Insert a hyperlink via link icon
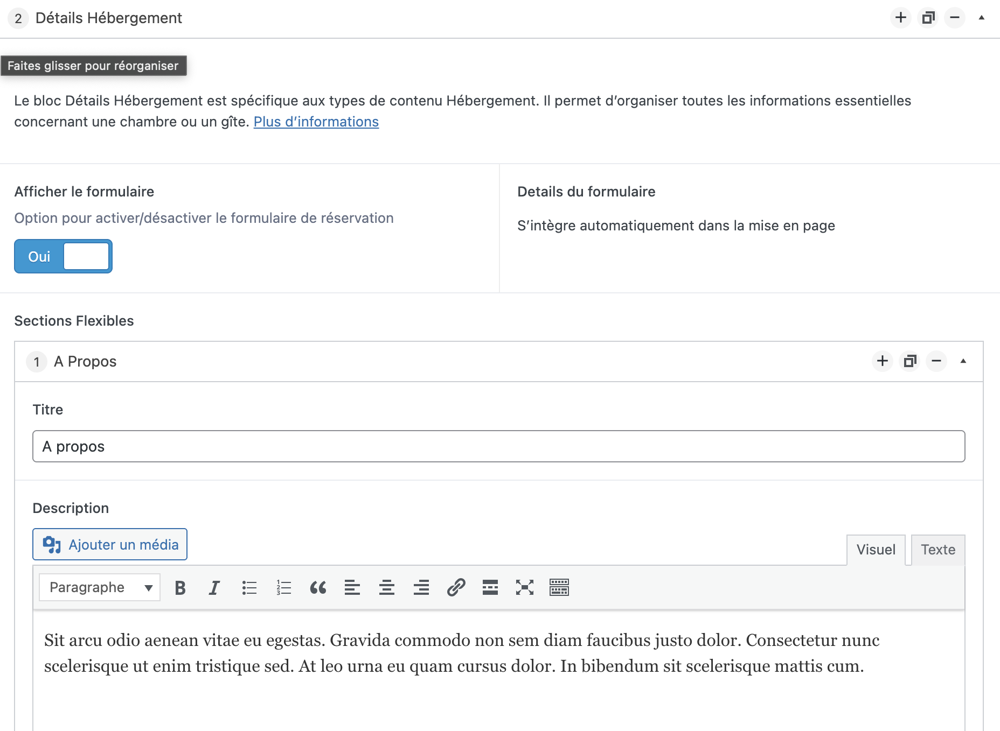The height and width of the screenshot is (731, 1000). [x=456, y=588]
